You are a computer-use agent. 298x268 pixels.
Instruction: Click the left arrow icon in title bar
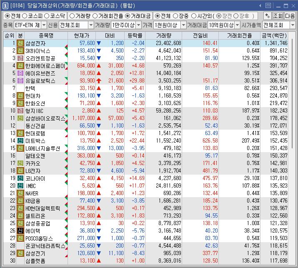pos(260,6)
